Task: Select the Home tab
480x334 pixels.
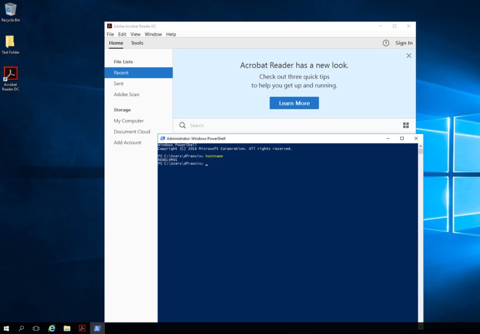Action: point(116,43)
